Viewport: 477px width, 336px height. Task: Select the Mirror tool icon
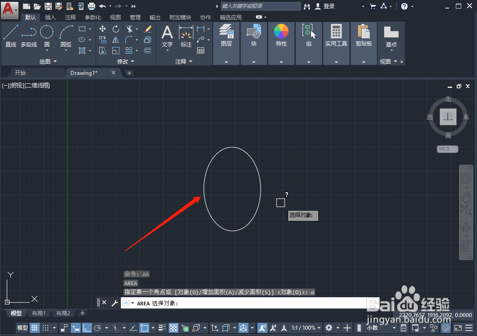pos(115,40)
